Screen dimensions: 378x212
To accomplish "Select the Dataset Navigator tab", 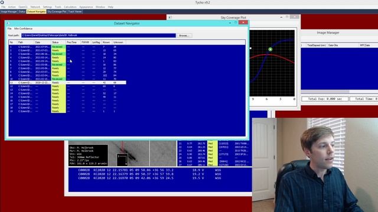I will click(x=36, y=12).
